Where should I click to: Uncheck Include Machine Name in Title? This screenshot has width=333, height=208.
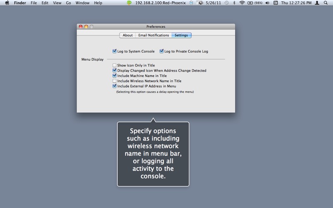click(114, 76)
